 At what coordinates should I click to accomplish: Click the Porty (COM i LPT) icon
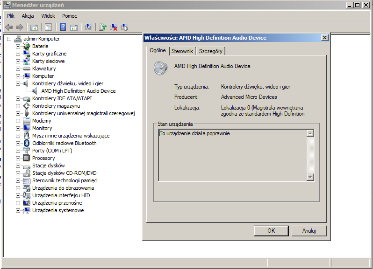26,151
